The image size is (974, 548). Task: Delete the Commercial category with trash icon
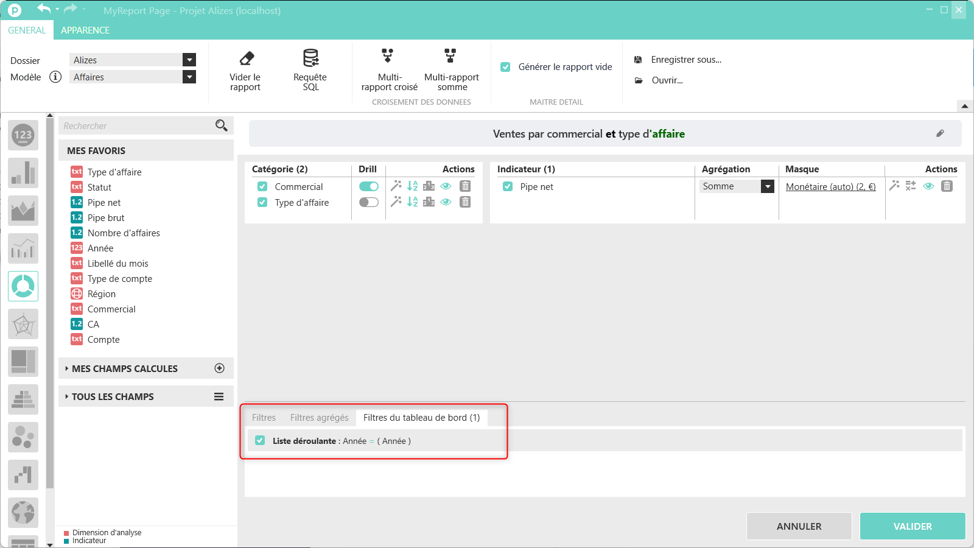(x=465, y=186)
